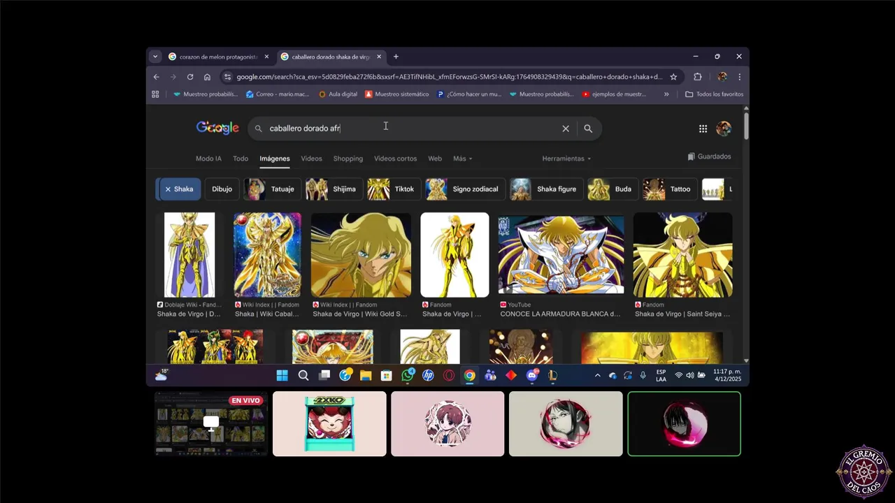This screenshot has height=503, width=895.
Task: Bookmark this page with the star
Action: pyautogui.click(x=673, y=77)
